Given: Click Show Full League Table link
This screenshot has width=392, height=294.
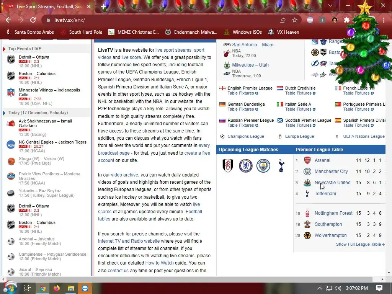Looking at the screenshot, I should tap(360, 244).
